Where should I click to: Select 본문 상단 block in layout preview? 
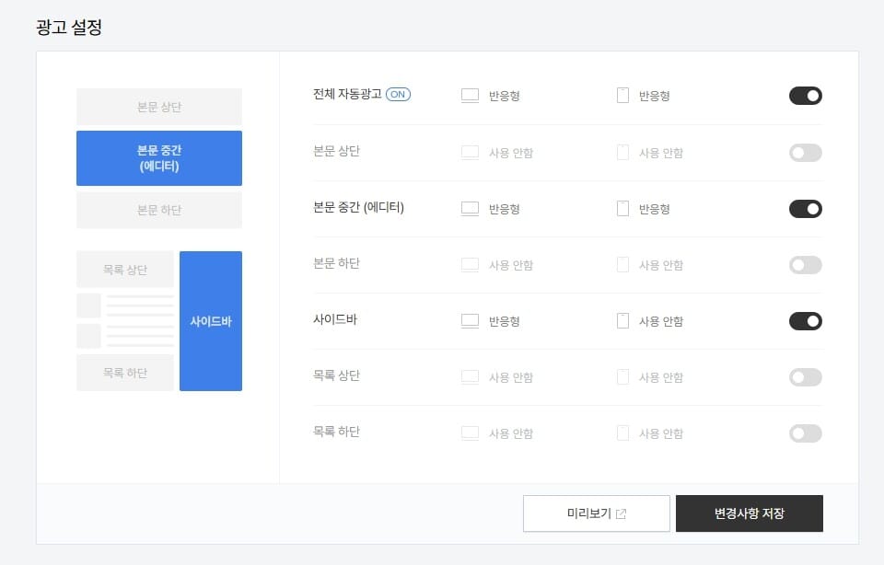coord(159,107)
